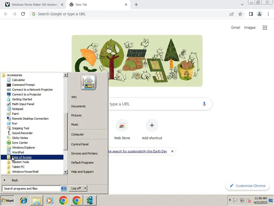Collapse the Accessories folder
274x206 pixels.
coord(14,75)
